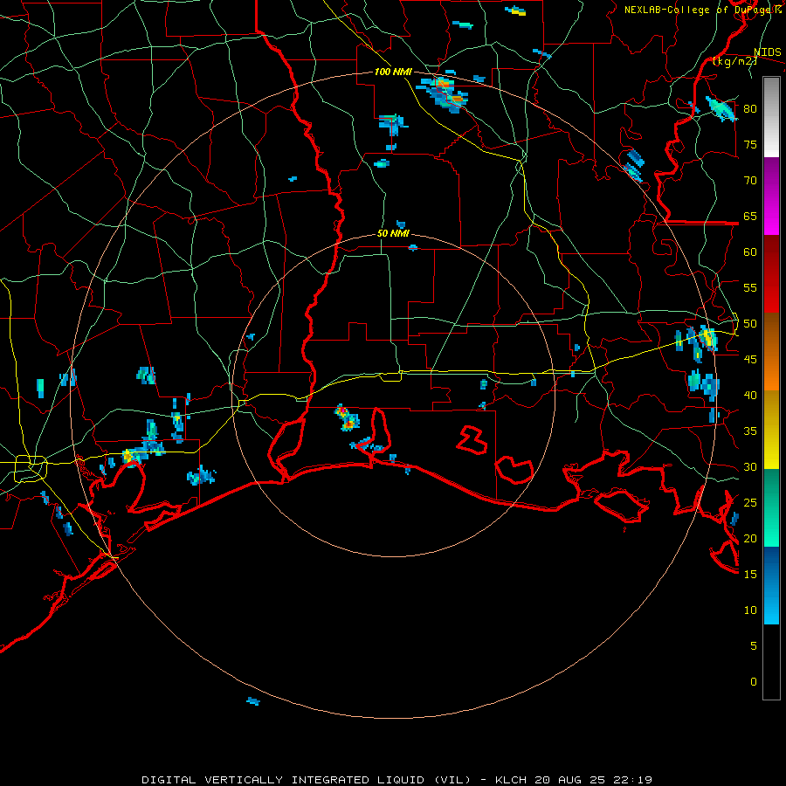Click the 80 value on the color scale
This screenshot has height=786, width=786.
[750, 109]
